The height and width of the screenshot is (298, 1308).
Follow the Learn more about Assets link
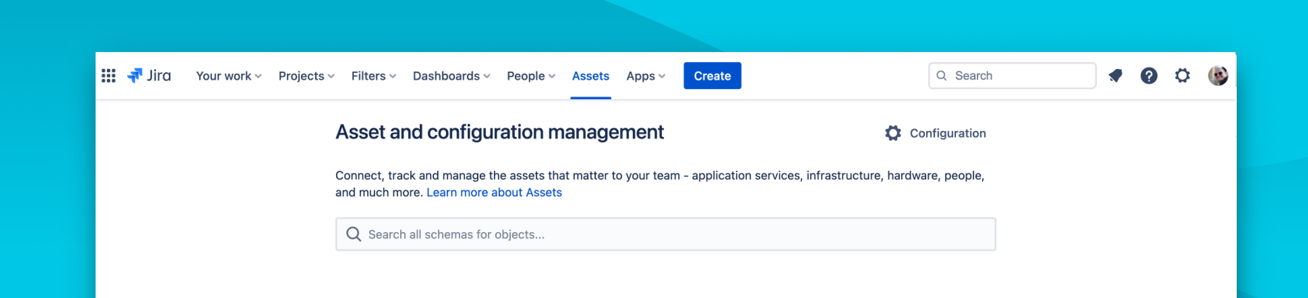point(494,193)
